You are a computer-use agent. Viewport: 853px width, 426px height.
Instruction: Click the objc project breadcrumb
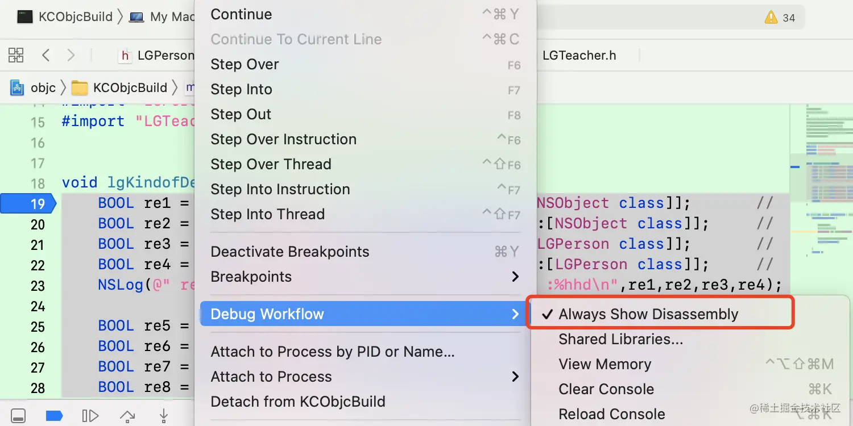pos(43,87)
